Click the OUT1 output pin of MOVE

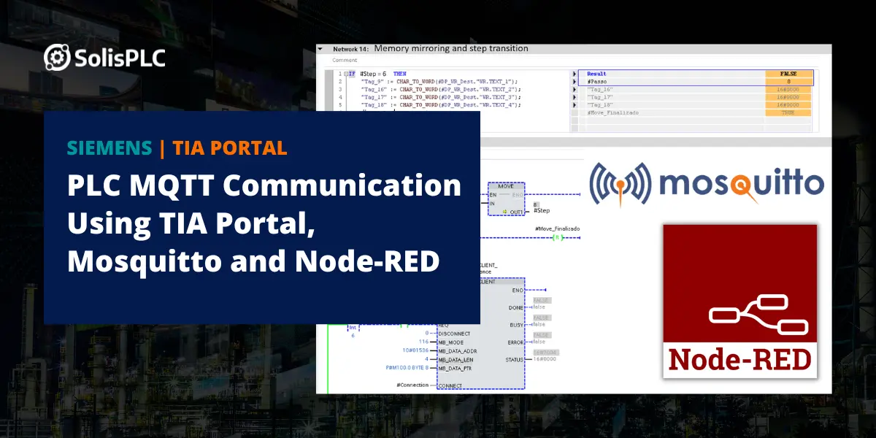click(515, 212)
